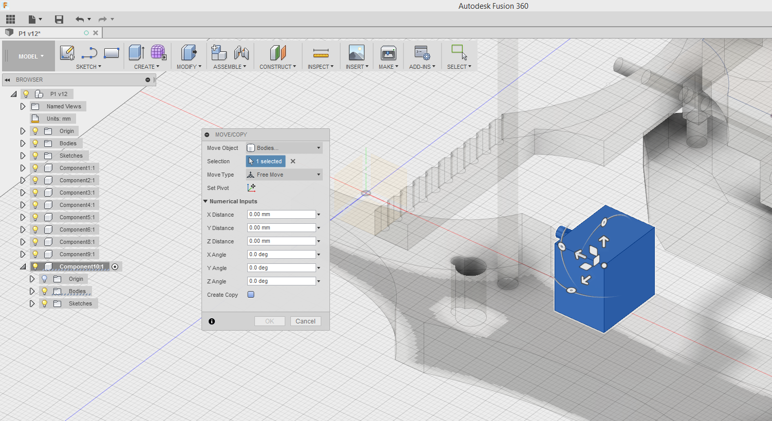Select the Add-Ins scripts icon
Screen dimensions: 772x421
pos(422,53)
